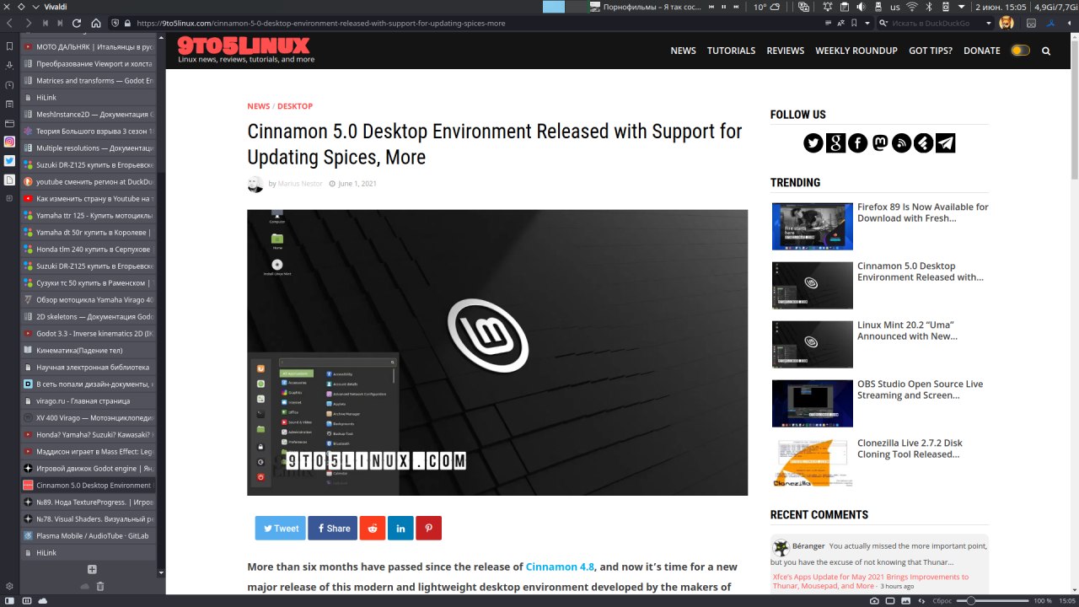1079x607 pixels.
Task: Toggle dark mode switch on 9to5Linux
Action: pyautogui.click(x=1020, y=51)
